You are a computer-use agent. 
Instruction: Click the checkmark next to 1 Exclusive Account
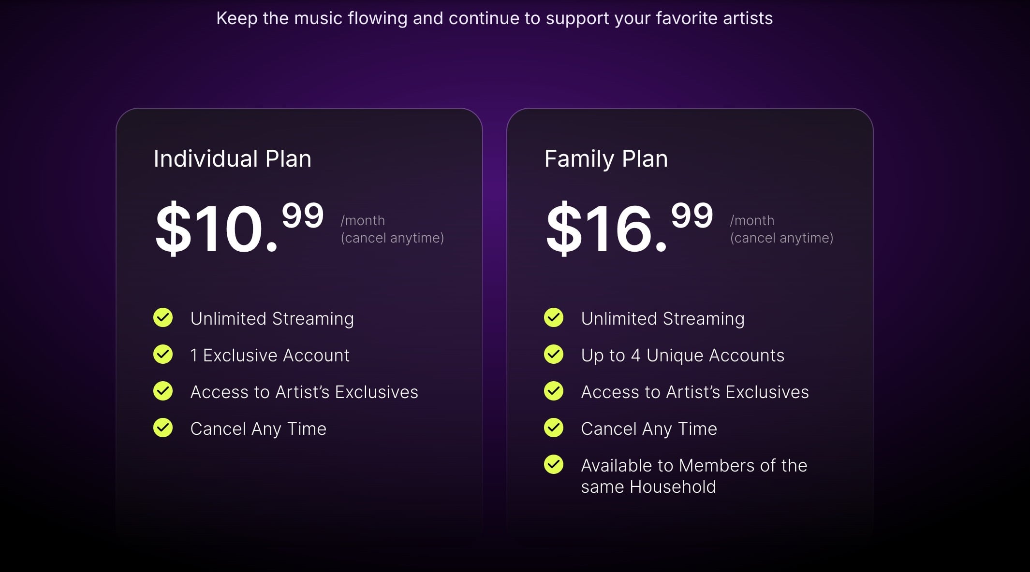pyautogui.click(x=163, y=355)
